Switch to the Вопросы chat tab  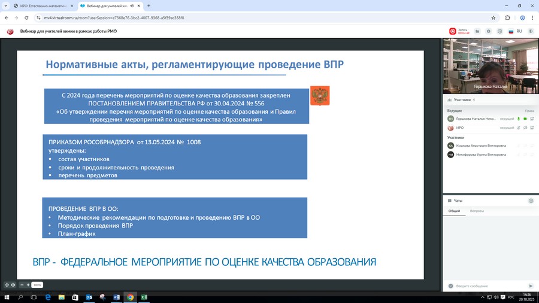(x=477, y=211)
